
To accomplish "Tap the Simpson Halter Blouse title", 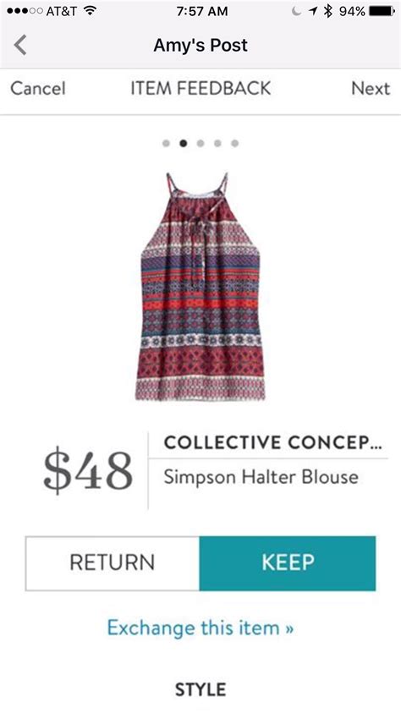I will 261,477.
